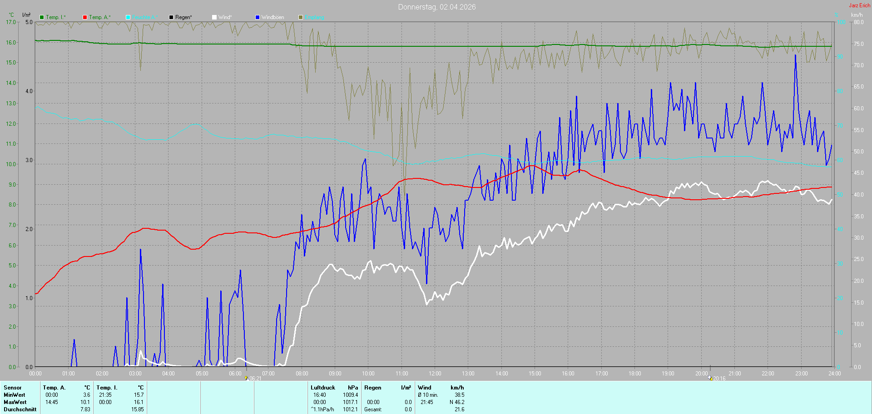Screen dimensions: 872x414
Task: Click the 'Gesamt:' rain total label
Action: [373, 409]
